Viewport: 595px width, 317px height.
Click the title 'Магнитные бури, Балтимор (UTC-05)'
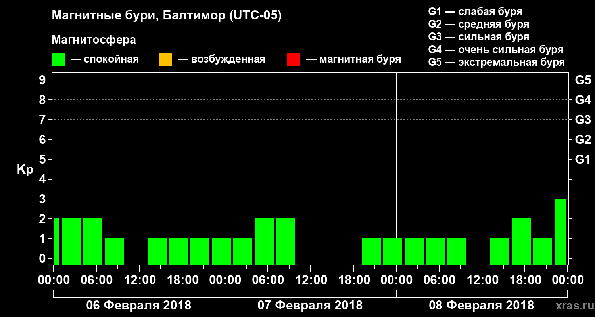[167, 16]
